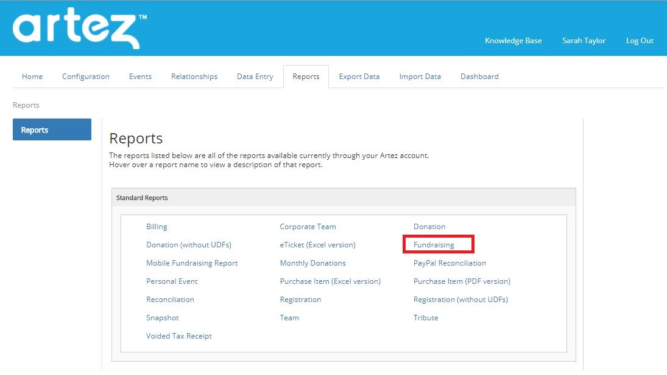The height and width of the screenshot is (375, 667).
Task: Open the Reconciliation report
Action: [170, 300]
